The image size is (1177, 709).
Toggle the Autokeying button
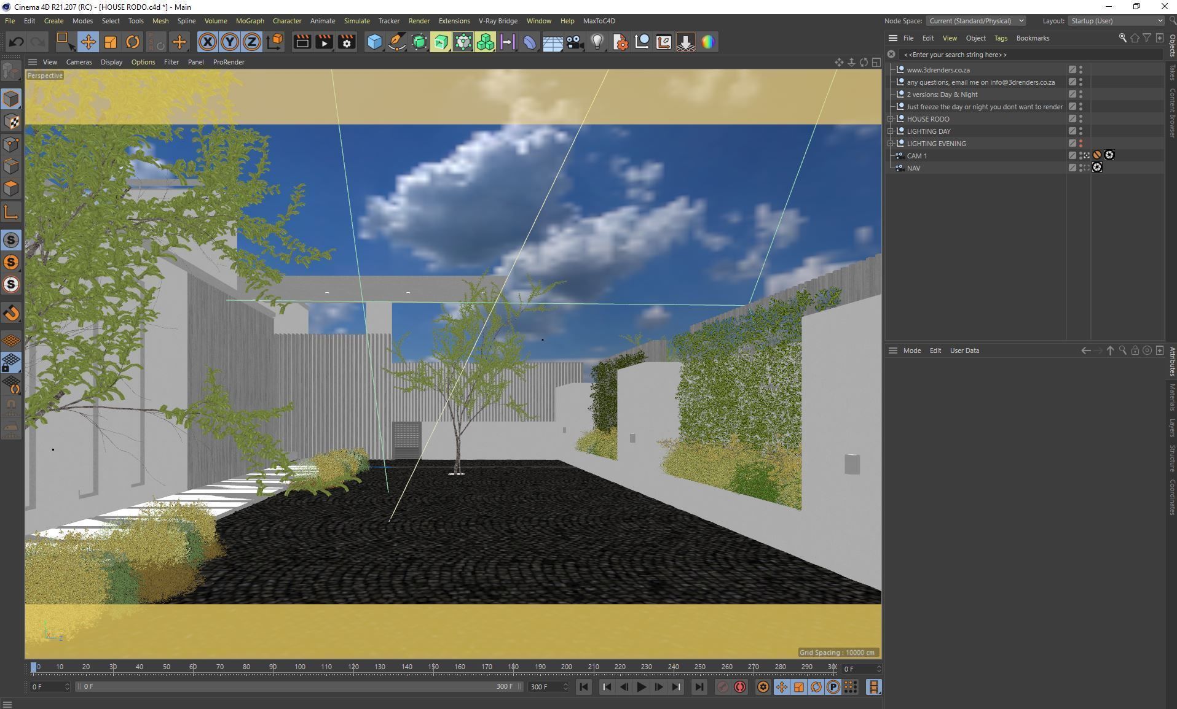coord(740,687)
